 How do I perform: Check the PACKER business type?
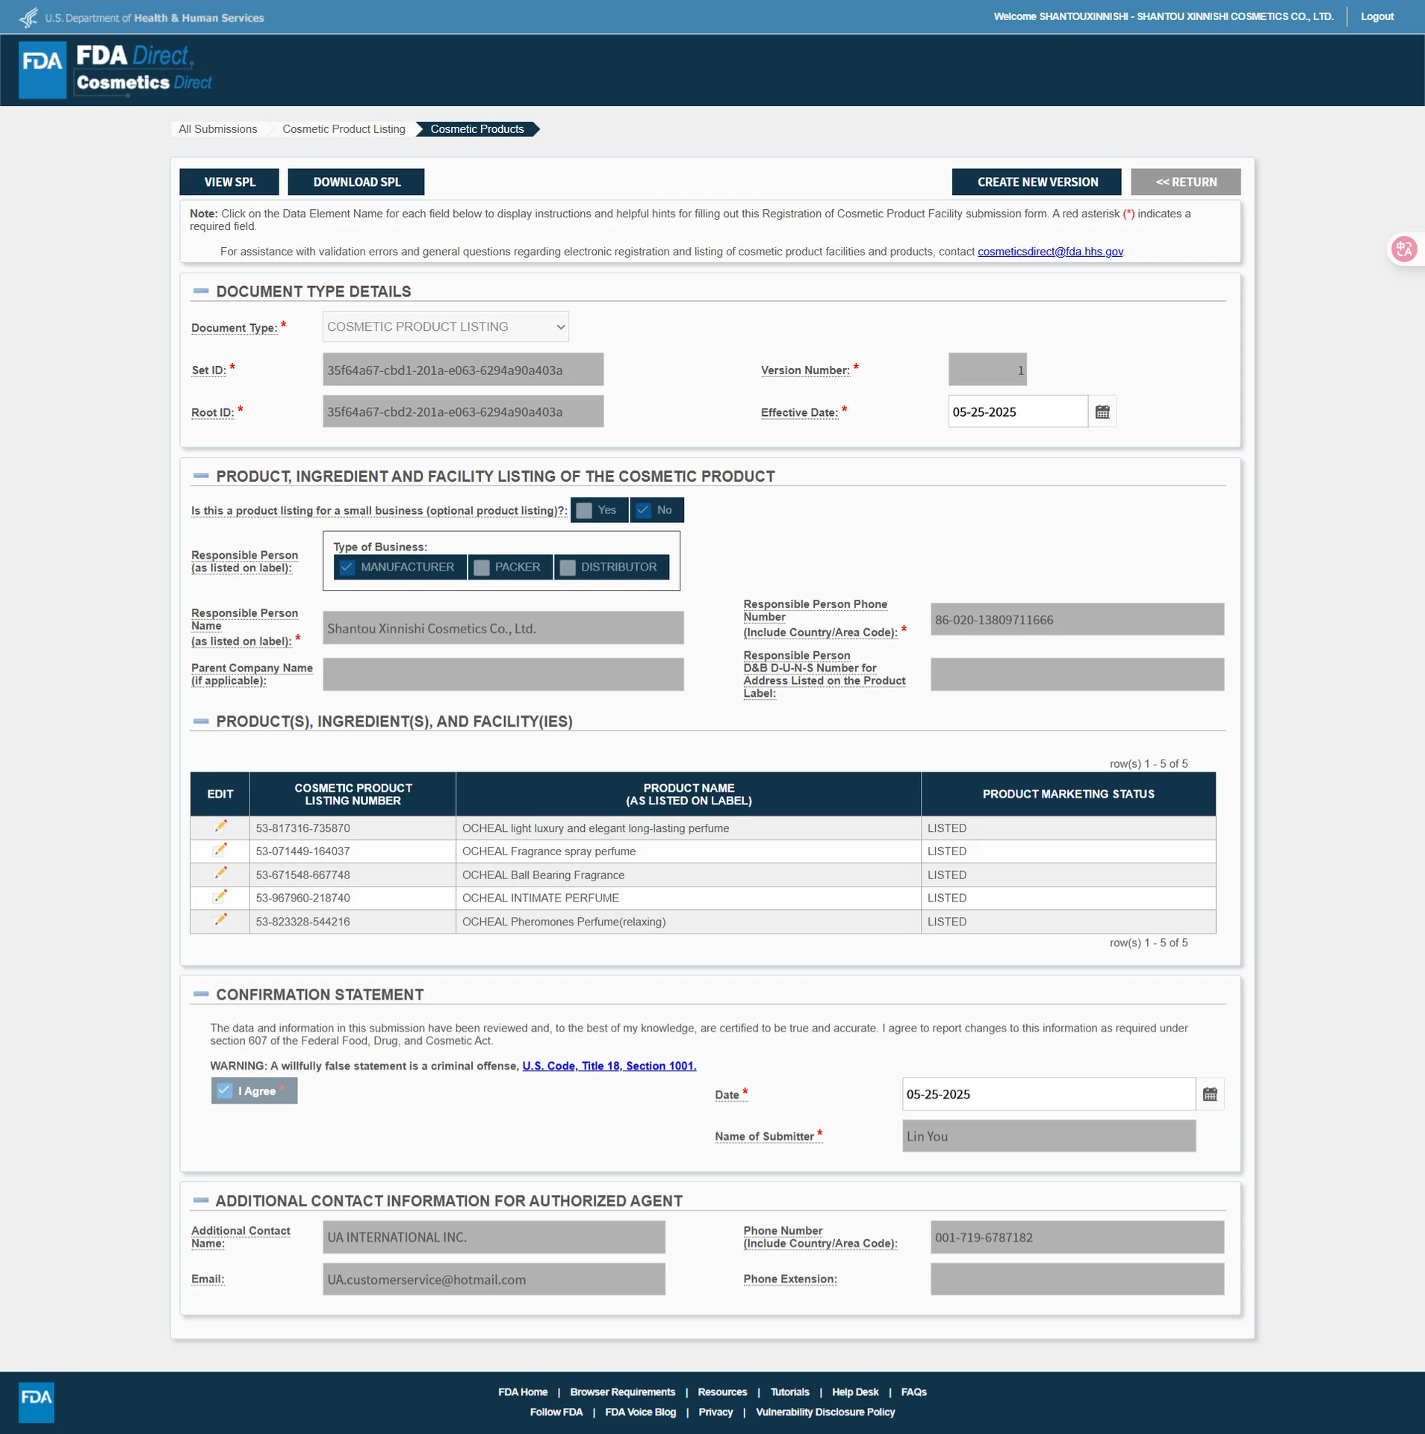[510, 567]
